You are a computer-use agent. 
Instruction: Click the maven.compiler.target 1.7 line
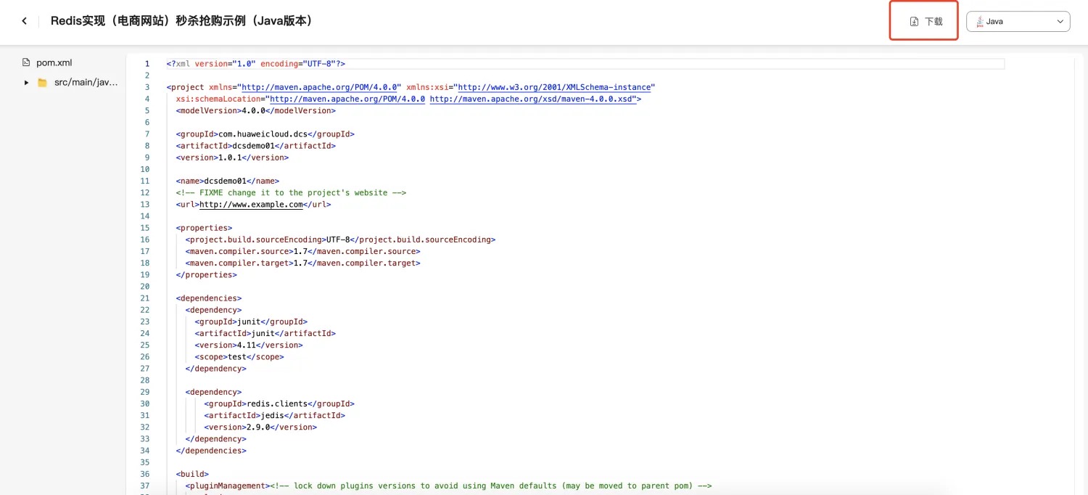[302, 263]
